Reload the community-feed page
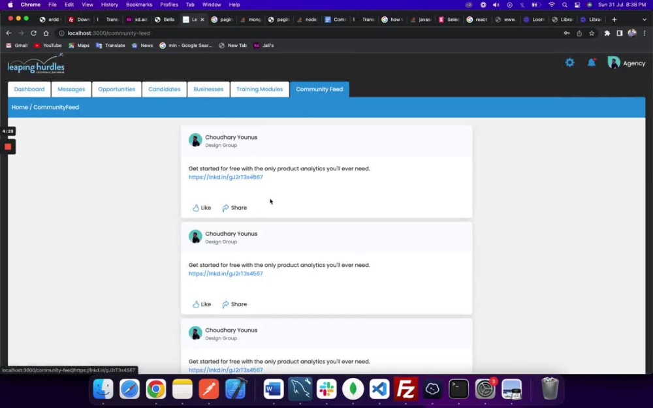 [x=34, y=33]
